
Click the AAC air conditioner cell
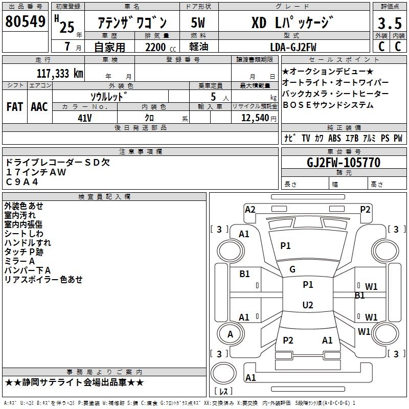39,106
